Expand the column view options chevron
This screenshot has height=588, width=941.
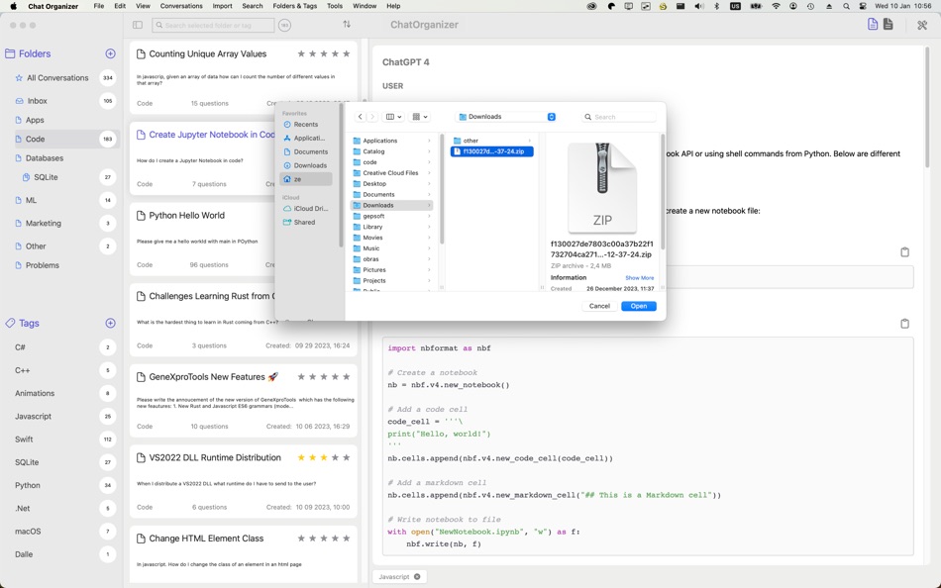coord(400,116)
